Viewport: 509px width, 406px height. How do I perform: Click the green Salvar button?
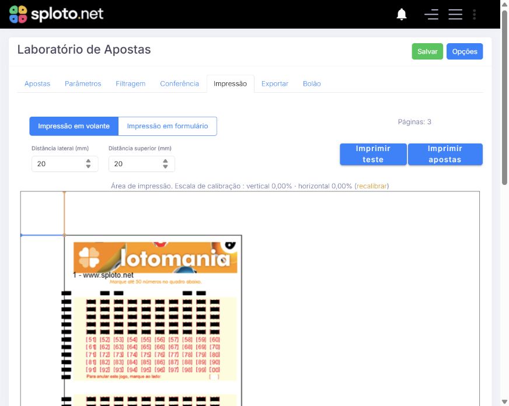point(427,51)
